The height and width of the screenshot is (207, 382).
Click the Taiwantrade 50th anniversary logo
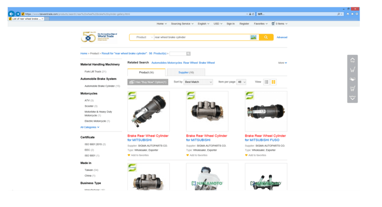coord(99,37)
